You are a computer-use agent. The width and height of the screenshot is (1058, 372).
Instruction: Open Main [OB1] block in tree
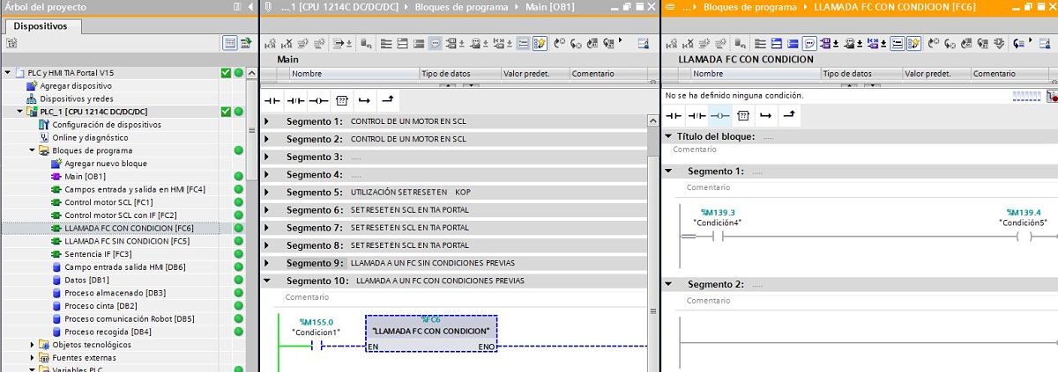[85, 176]
